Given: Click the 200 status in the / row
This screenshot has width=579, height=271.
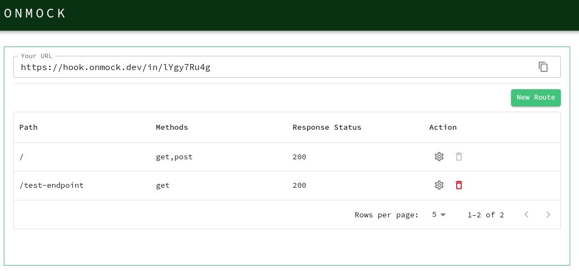Looking at the screenshot, I should 299,157.
